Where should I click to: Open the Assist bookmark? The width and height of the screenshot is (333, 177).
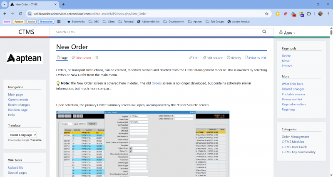(x=31, y=22)
